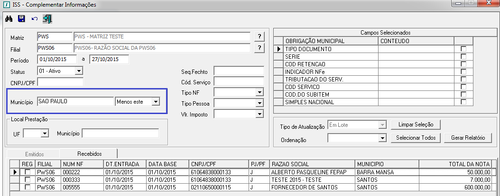Tick checkbox for SIMPLES NACIONAL
The image size is (500, 196).
[463, 102]
